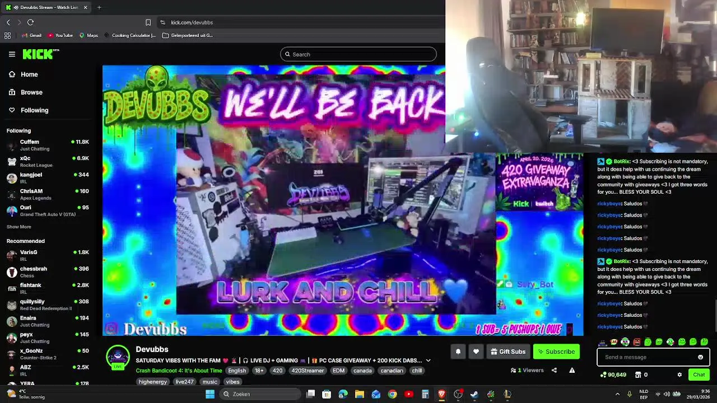The height and width of the screenshot is (403, 717).
Task: Open the emoji picker in the message box
Action: pos(700,357)
